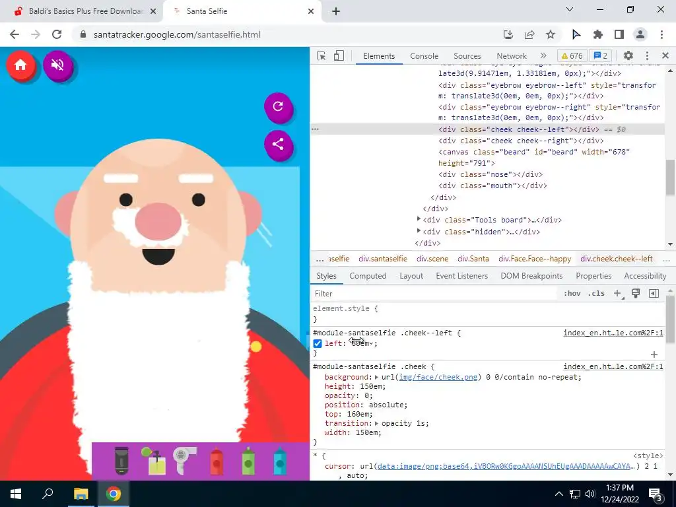Image resolution: width=676 pixels, height=507 pixels.
Task: Open the Layout tab
Action: tap(411, 276)
